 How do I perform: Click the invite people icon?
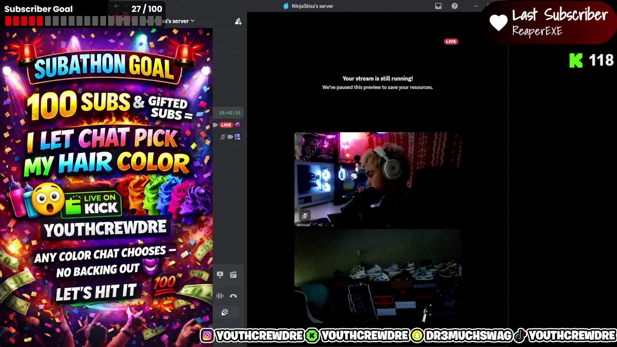coord(238,21)
